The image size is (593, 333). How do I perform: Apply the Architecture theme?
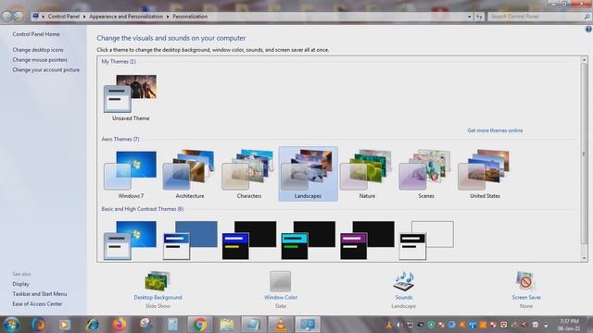pos(189,174)
